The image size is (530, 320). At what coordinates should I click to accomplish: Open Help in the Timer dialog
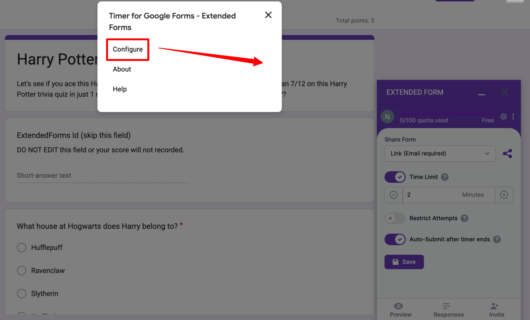coord(119,89)
